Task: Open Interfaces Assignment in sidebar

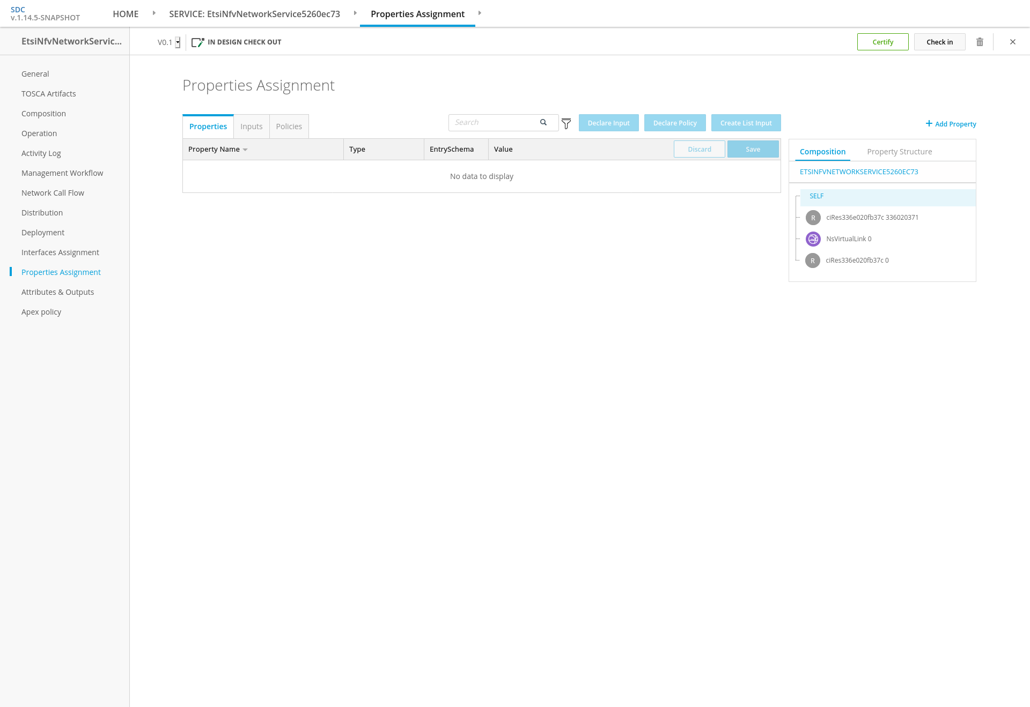Action: point(60,252)
